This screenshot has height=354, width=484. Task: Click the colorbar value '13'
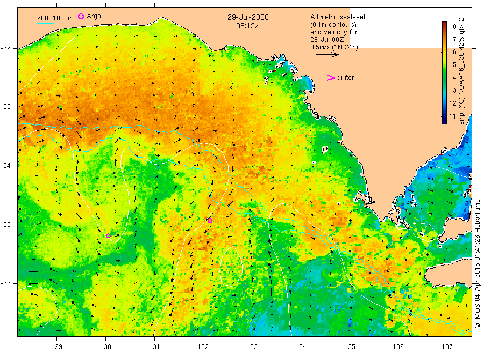pos(452,90)
